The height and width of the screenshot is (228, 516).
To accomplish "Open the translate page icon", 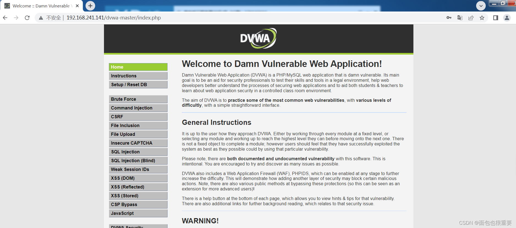I will 460,18.
